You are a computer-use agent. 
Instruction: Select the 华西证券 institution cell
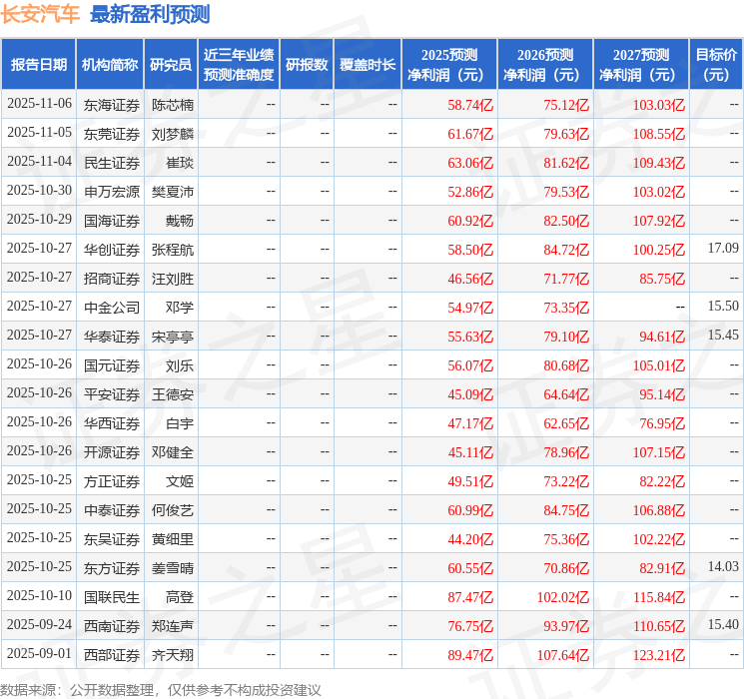(x=112, y=423)
